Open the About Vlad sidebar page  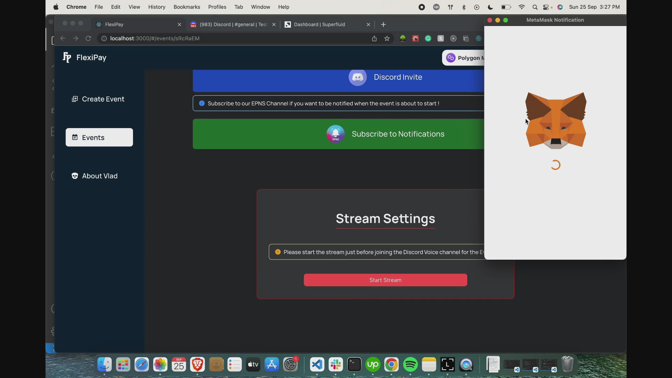pyautogui.click(x=95, y=176)
